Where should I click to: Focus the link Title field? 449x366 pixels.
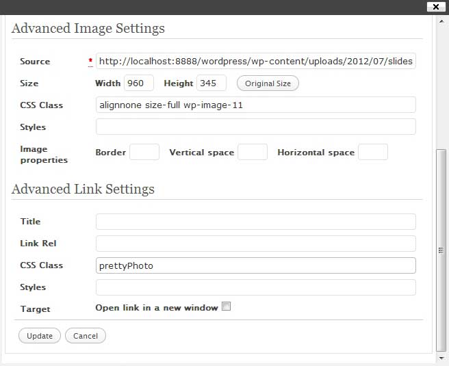255,222
